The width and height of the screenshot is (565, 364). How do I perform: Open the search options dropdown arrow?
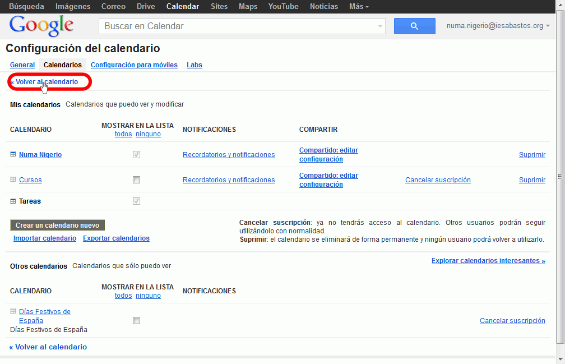pyautogui.click(x=380, y=26)
